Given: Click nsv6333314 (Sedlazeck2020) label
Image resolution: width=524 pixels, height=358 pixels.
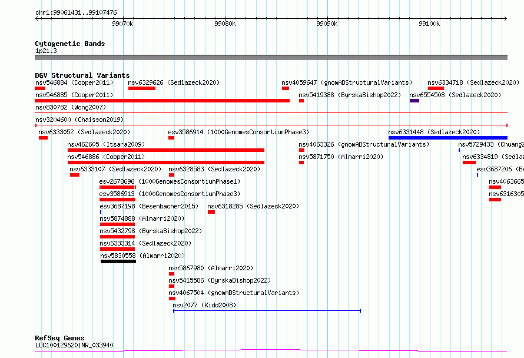Looking at the screenshot, I should (145, 243).
